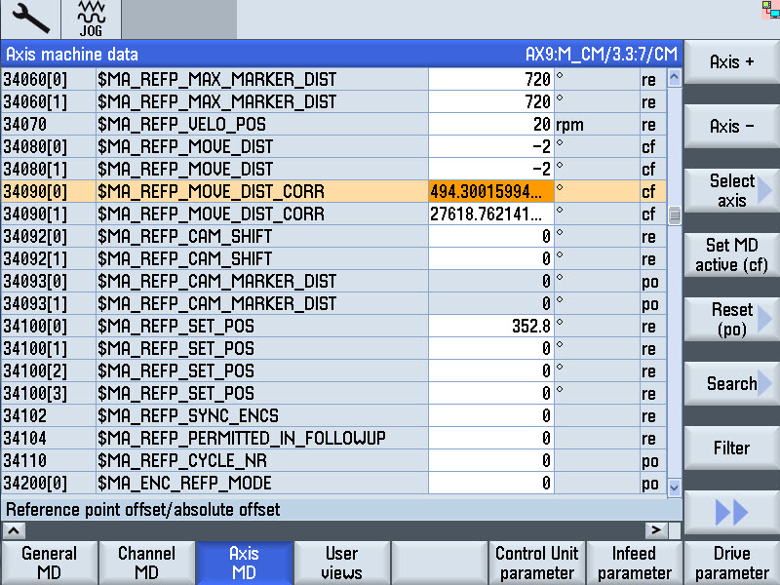
Task: Open the User views tab
Action: [341, 563]
